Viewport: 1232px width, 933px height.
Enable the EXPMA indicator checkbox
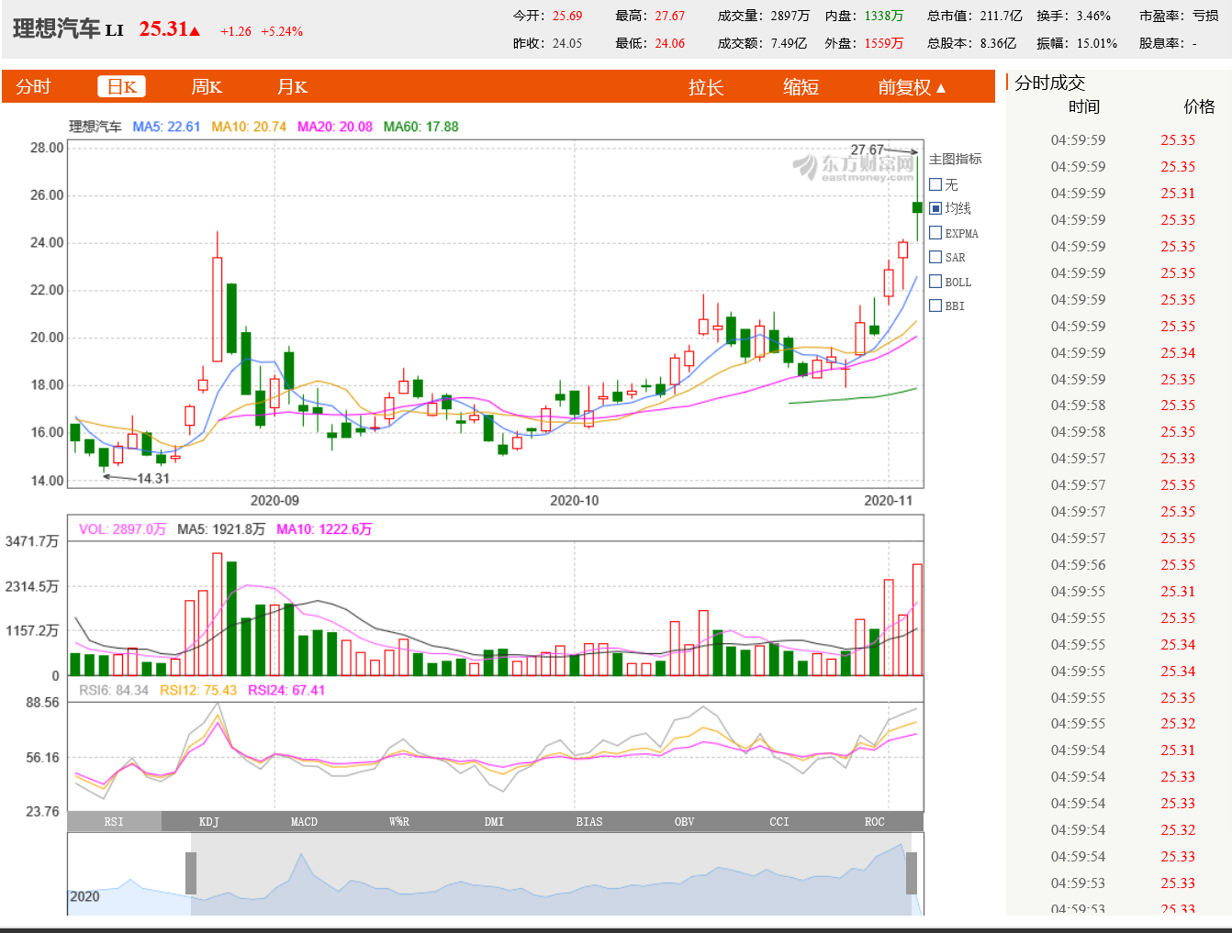[x=935, y=233]
